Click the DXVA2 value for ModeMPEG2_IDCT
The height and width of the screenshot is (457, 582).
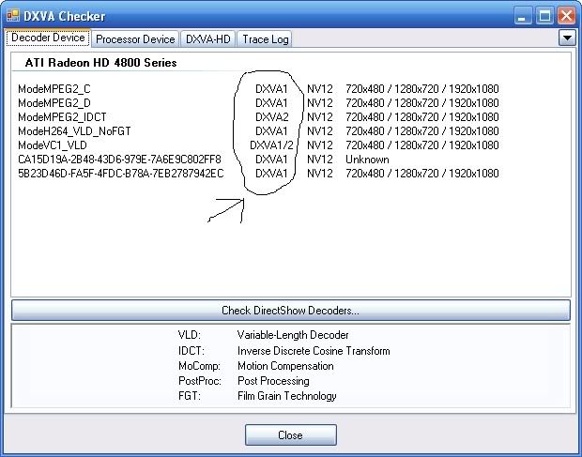coord(271,117)
